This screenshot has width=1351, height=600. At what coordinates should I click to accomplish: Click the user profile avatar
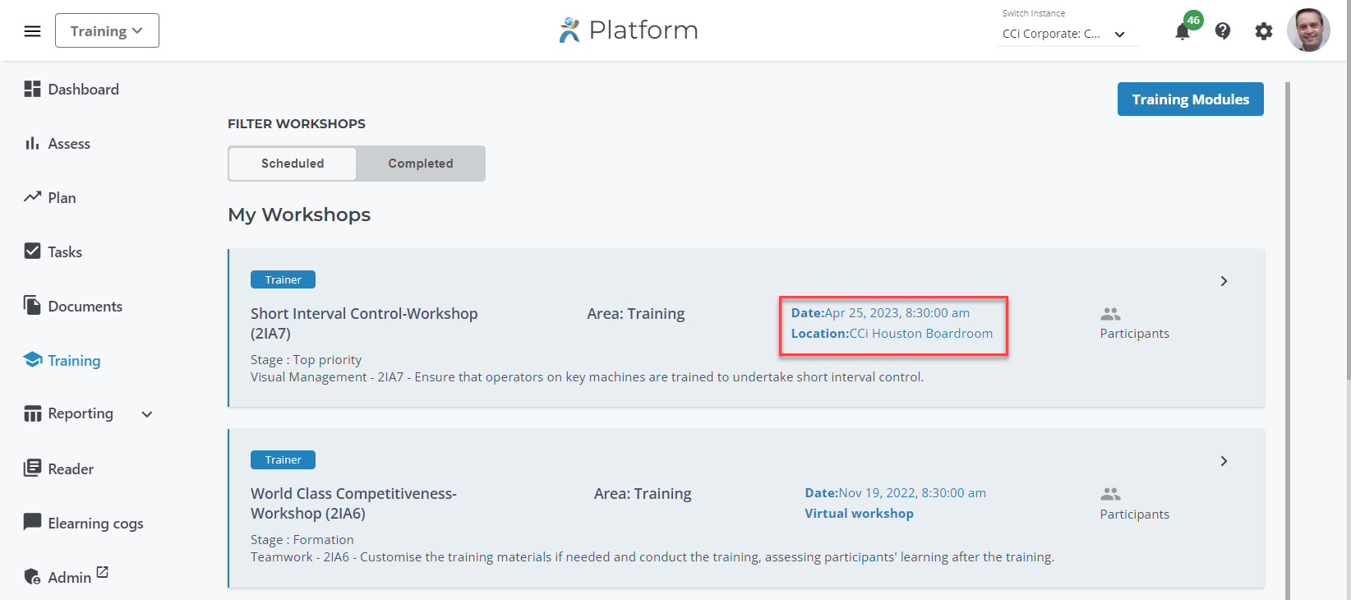tap(1307, 31)
